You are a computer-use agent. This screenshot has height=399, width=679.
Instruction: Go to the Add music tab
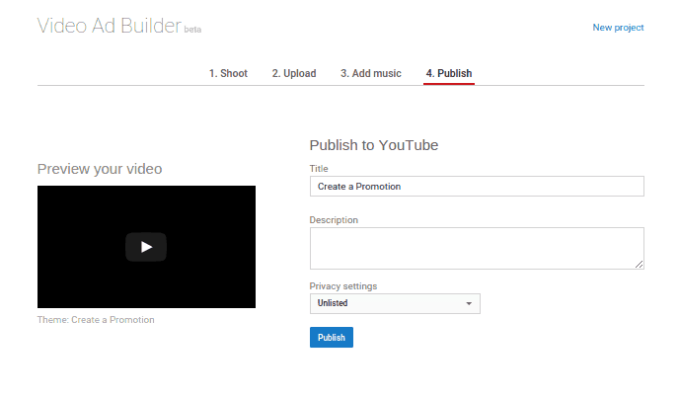371,73
